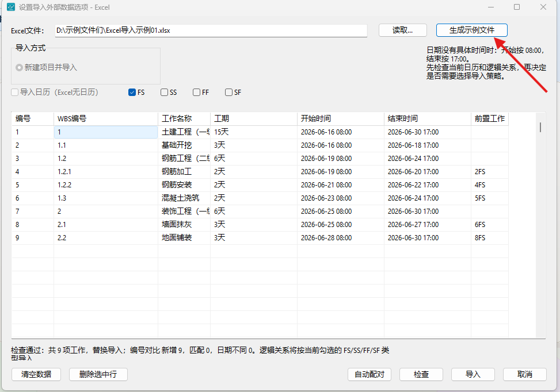Toggle the 导入日历 checkbox
Screen dimensions: 560x392
click(14, 93)
